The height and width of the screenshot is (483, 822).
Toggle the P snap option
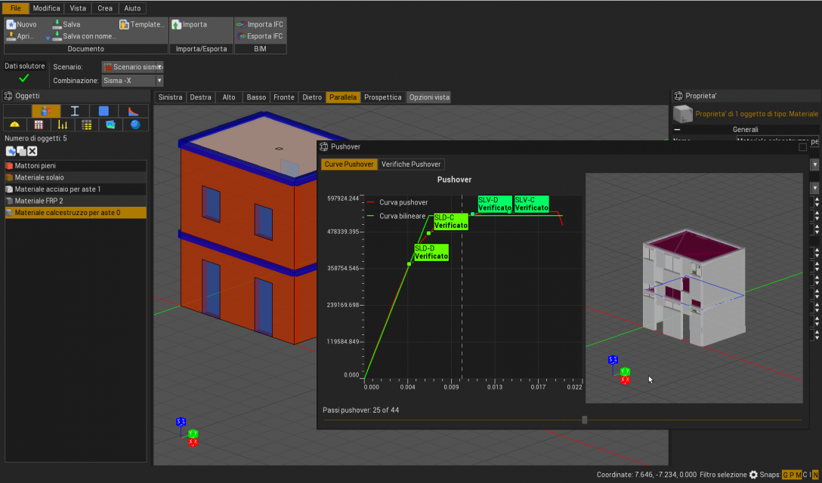(792, 475)
